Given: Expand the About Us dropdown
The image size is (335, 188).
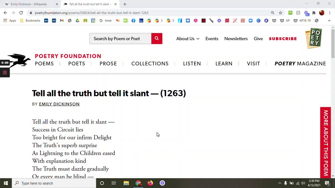Looking at the screenshot, I should click(188, 39).
